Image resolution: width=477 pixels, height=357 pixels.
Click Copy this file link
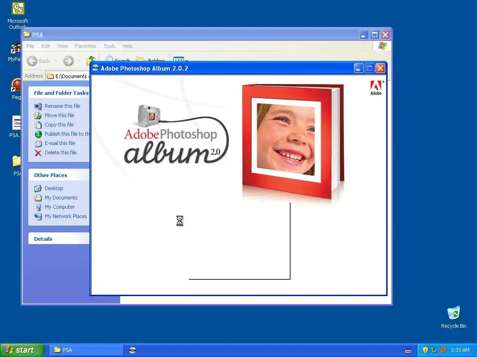click(59, 125)
